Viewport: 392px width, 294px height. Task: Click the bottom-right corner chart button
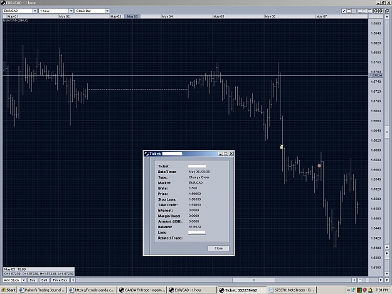pos(387,280)
